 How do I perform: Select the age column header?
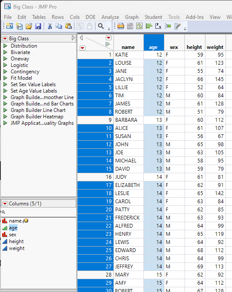[x=154, y=42]
